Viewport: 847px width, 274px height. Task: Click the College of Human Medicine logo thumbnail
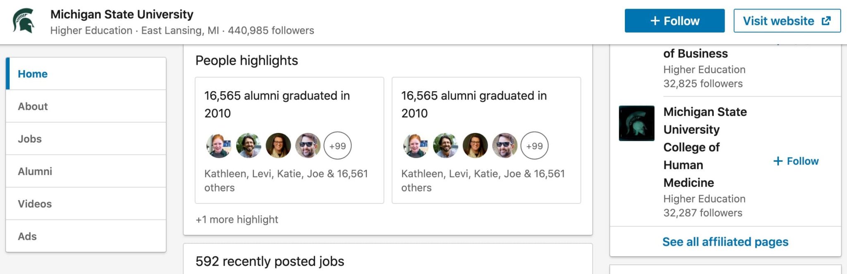(x=636, y=123)
